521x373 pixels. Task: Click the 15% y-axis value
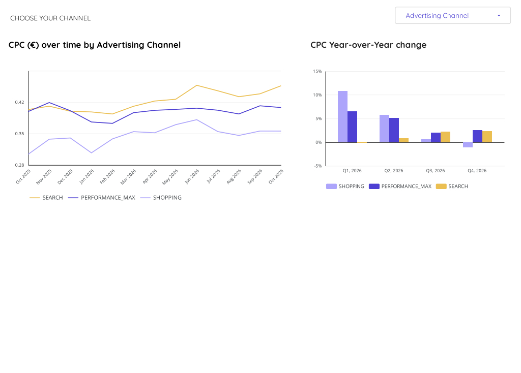click(317, 71)
